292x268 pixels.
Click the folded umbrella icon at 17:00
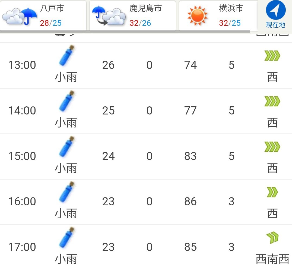pyautogui.click(x=67, y=237)
